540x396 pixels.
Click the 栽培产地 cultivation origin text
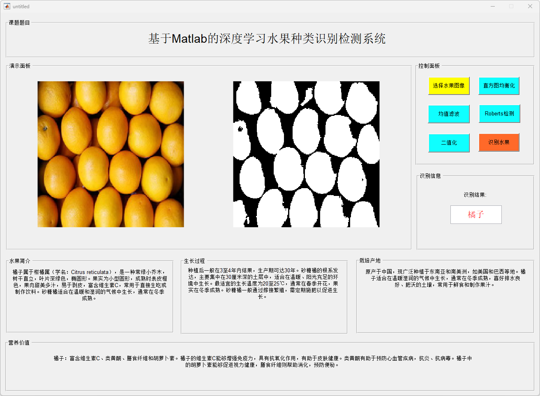click(445, 278)
